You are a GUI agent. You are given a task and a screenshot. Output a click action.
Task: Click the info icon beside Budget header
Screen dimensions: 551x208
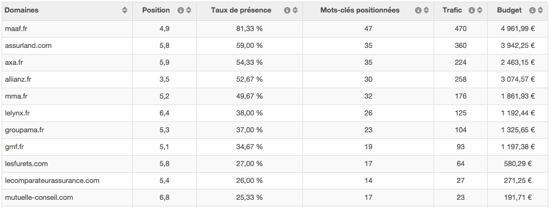532,10
